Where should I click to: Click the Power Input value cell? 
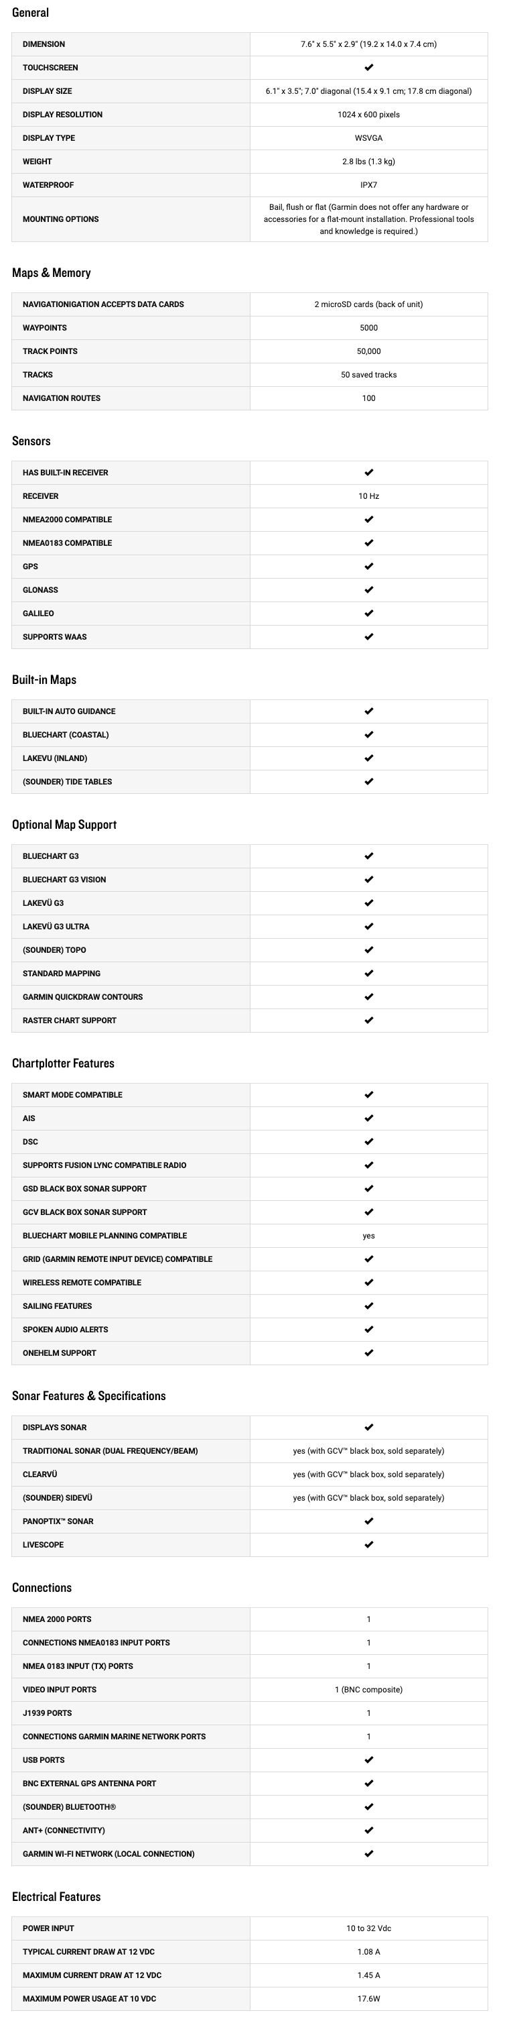coord(368,1928)
